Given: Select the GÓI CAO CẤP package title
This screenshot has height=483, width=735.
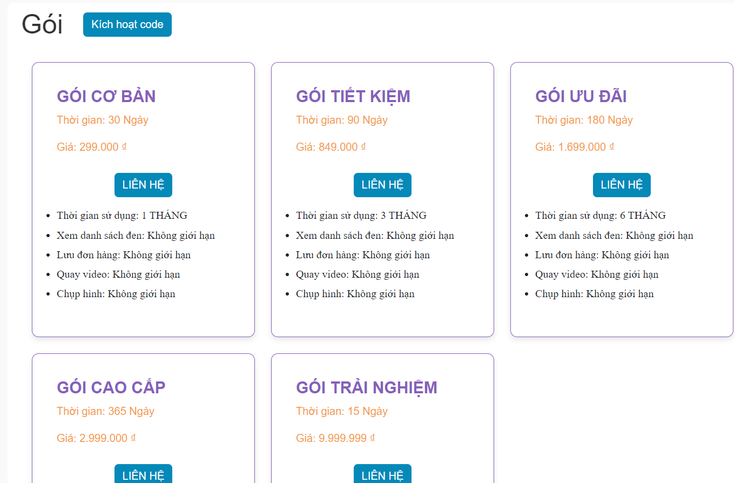Looking at the screenshot, I should pos(111,387).
